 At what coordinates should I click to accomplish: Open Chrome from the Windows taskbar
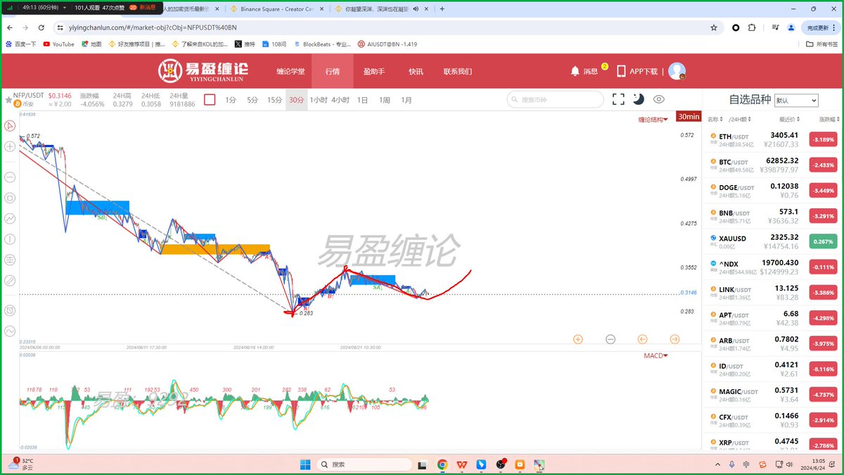coord(442,464)
